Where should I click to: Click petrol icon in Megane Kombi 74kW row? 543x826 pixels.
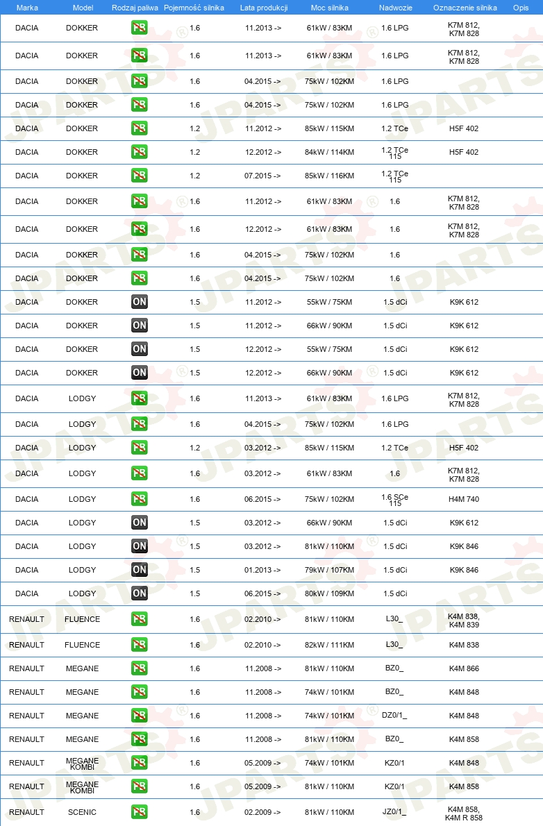pos(139,763)
